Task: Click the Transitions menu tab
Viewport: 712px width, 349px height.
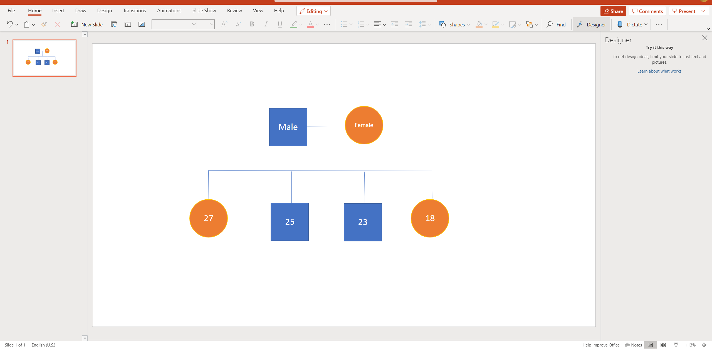Action: click(x=134, y=10)
